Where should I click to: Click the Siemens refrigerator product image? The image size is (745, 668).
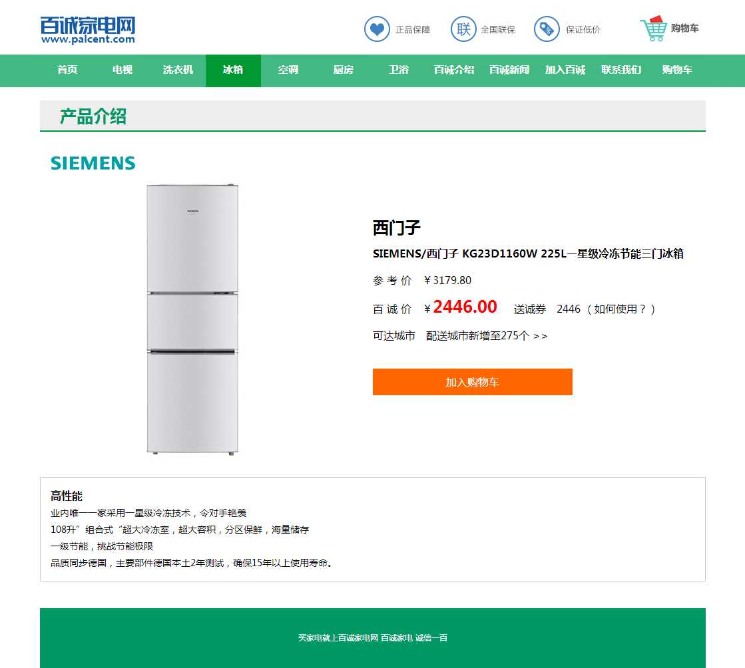(192, 319)
